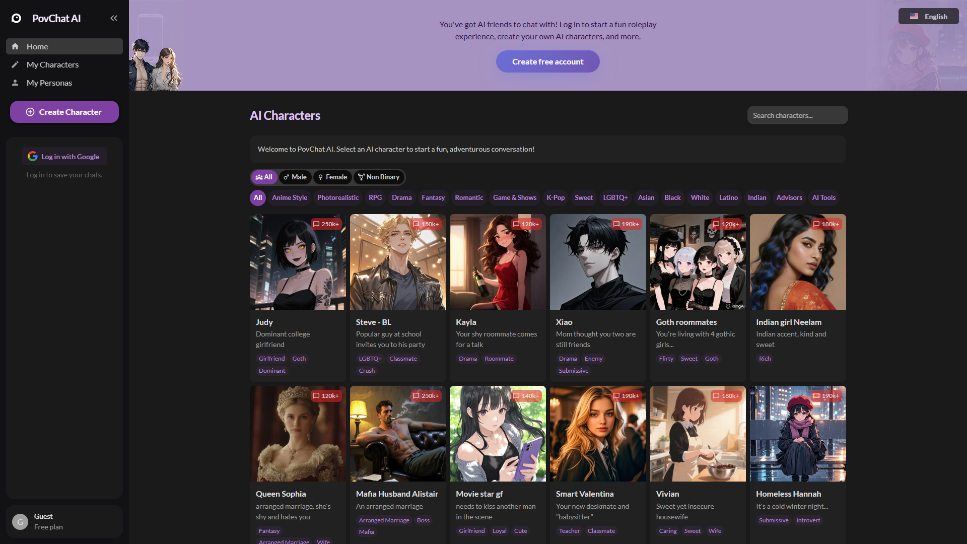This screenshot has height=544, width=967.
Task: Open the Queen Sophia portrait
Action: coord(298,434)
